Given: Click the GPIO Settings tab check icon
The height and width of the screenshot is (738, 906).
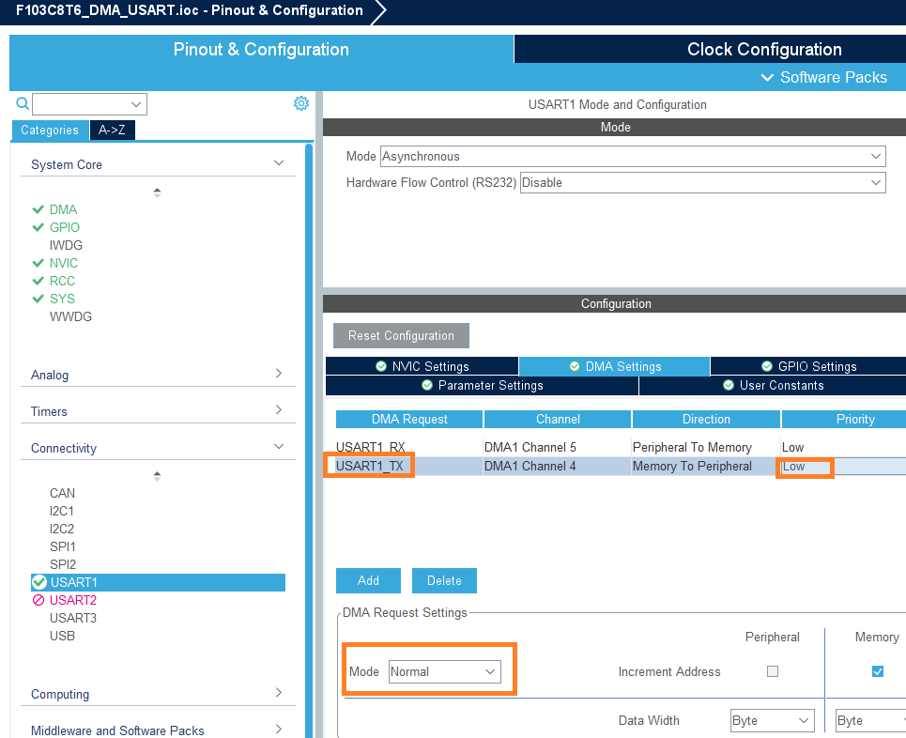Looking at the screenshot, I should tap(767, 366).
